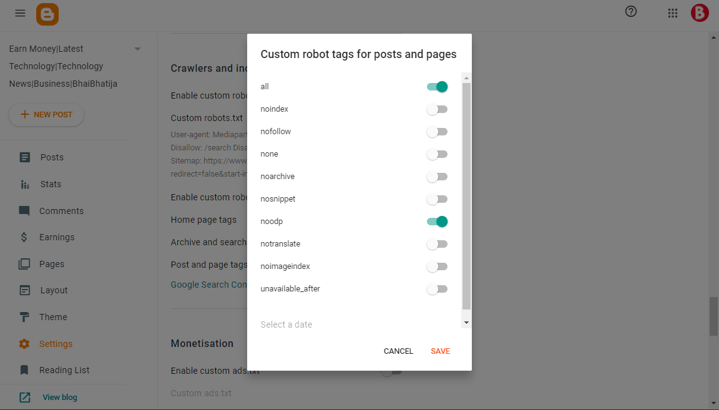Open the Google apps grid
The image size is (719, 410).
pyautogui.click(x=673, y=13)
